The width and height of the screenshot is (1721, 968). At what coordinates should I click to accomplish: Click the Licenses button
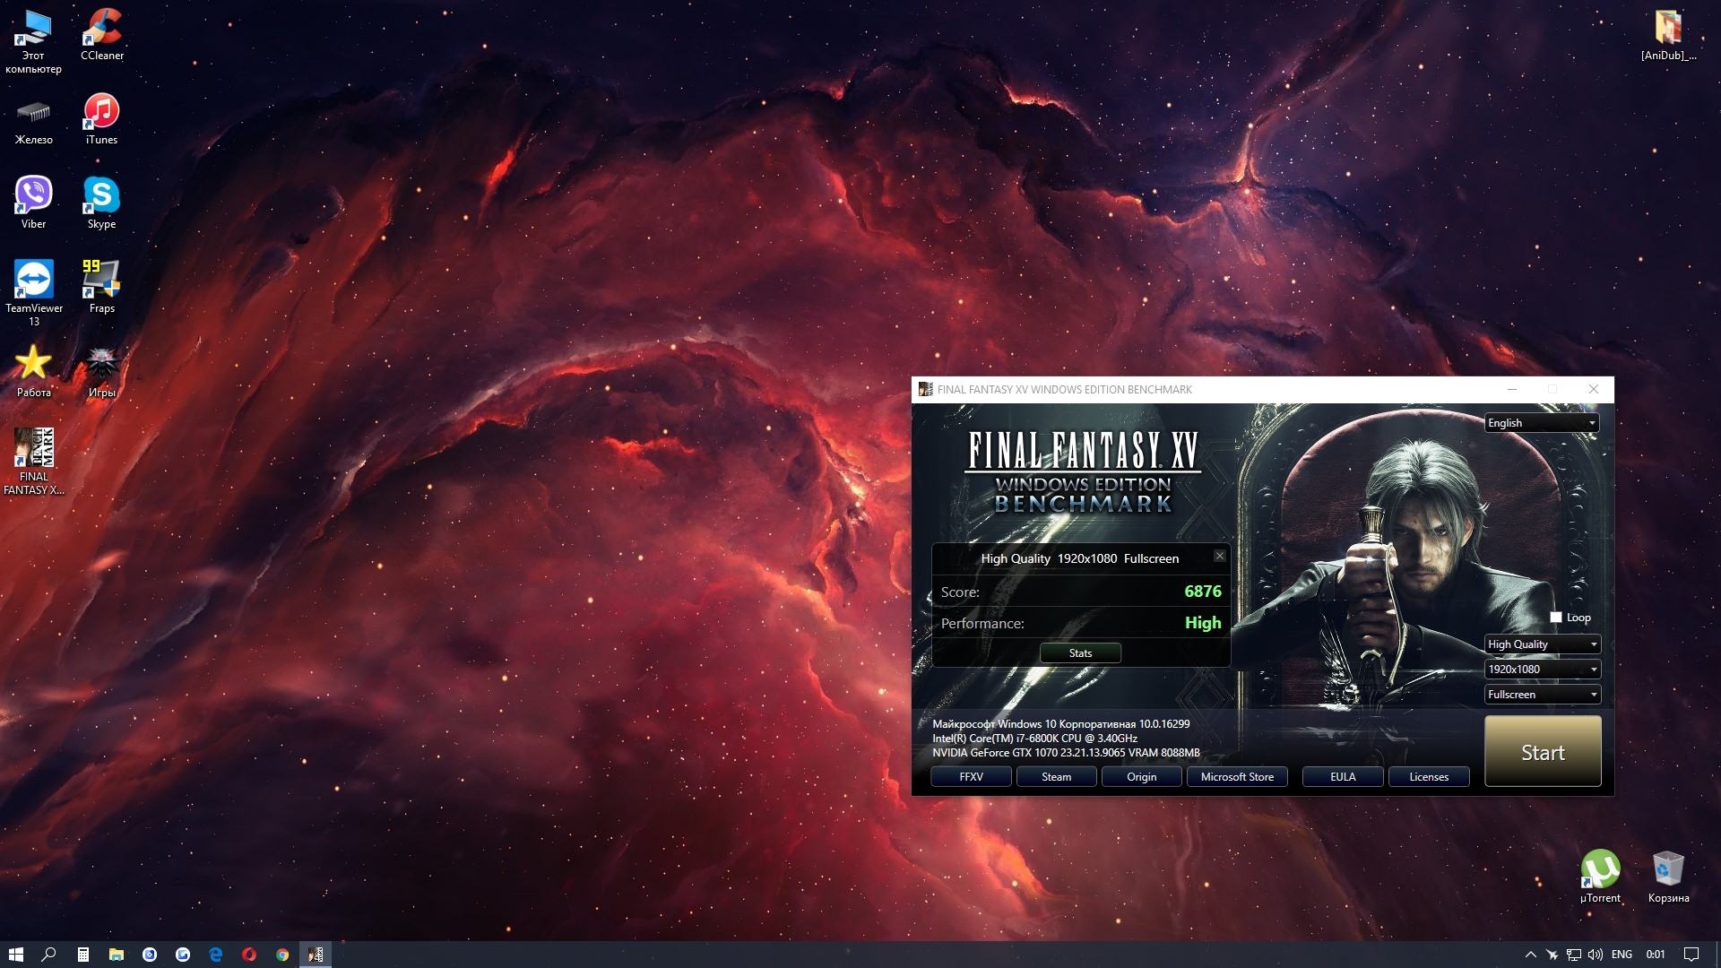pyautogui.click(x=1428, y=777)
